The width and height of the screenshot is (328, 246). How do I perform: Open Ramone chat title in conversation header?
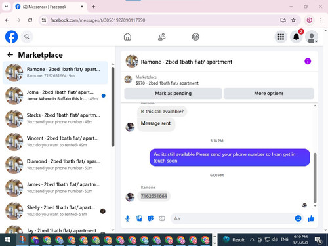(186, 62)
